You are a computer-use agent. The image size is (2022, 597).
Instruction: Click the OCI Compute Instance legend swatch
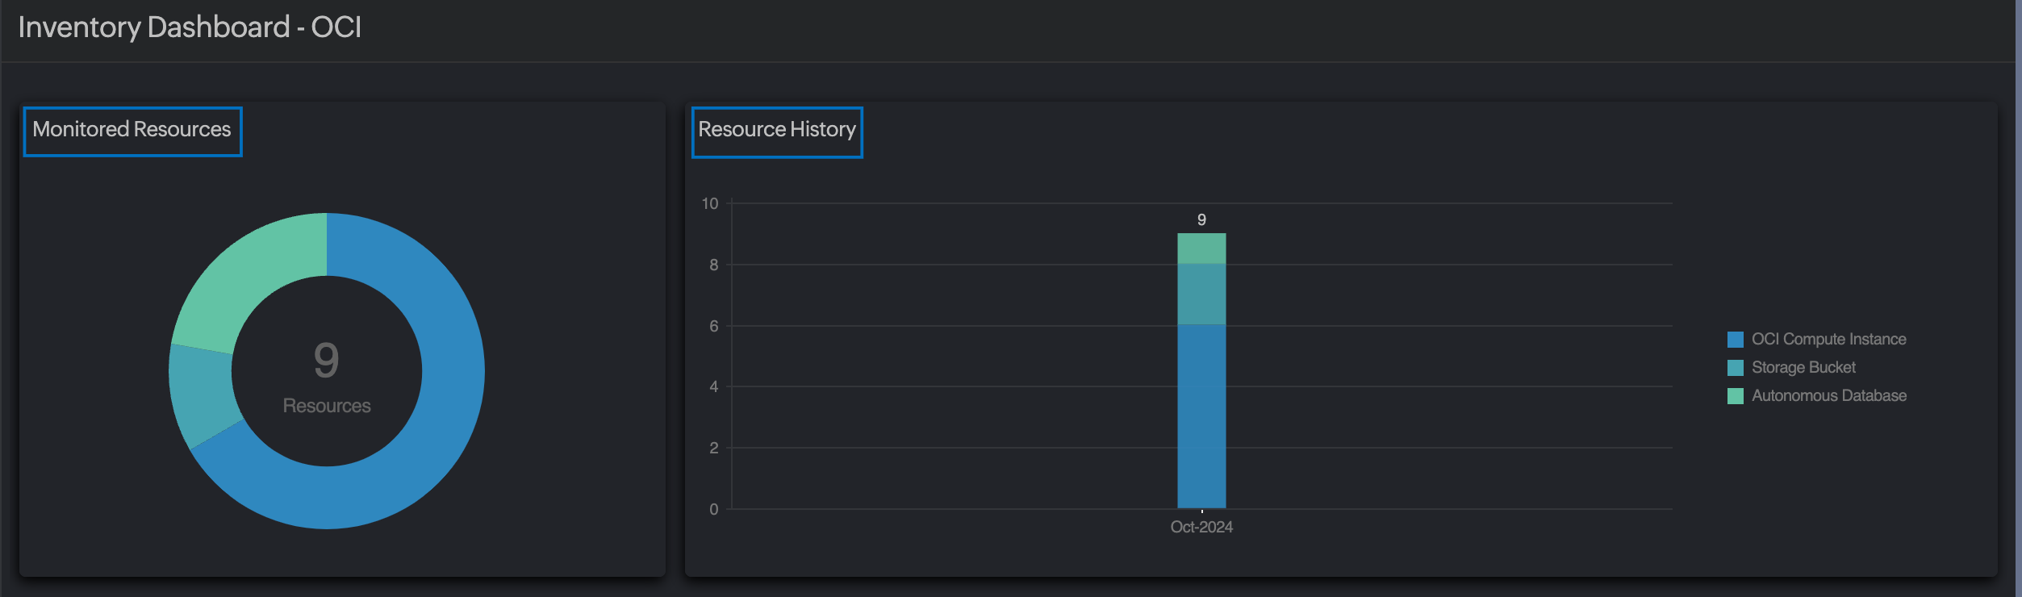pos(1735,340)
